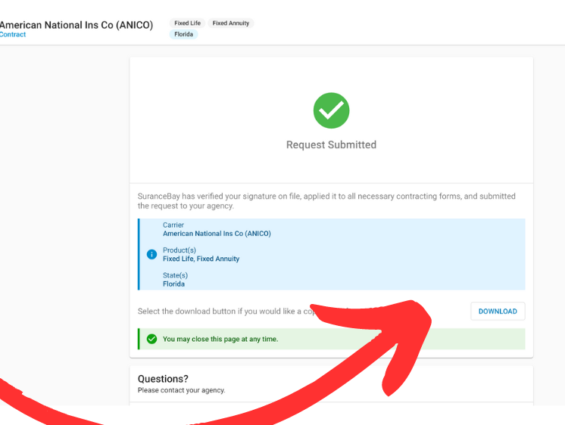Click the 'Request Submitted' heading
The image size is (565, 425).
[x=331, y=144]
